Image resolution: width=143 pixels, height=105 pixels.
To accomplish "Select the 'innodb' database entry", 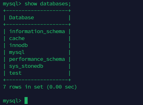I will pos(18,45).
